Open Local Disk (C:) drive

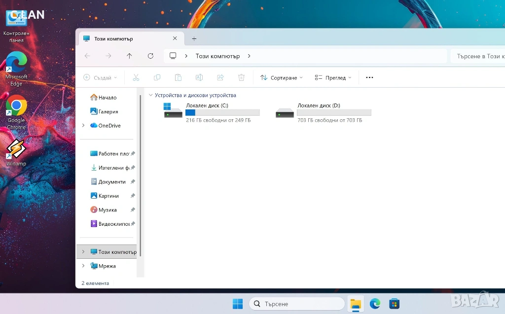[212, 112]
